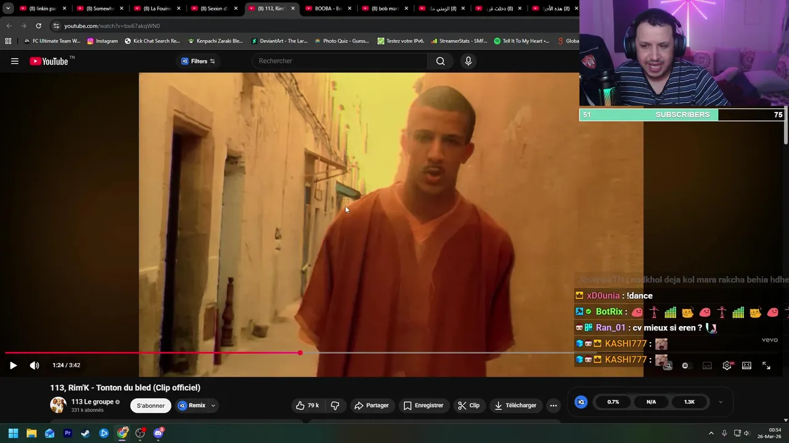Open Steam from taskbar
The height and width of the screenshot is (443, 789).
pos(86,433)
